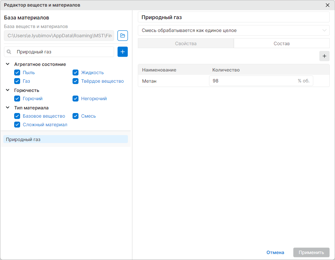Toggle the Смесь checkbox
Viewport: 335px width, 260px height.
(76, 116)
